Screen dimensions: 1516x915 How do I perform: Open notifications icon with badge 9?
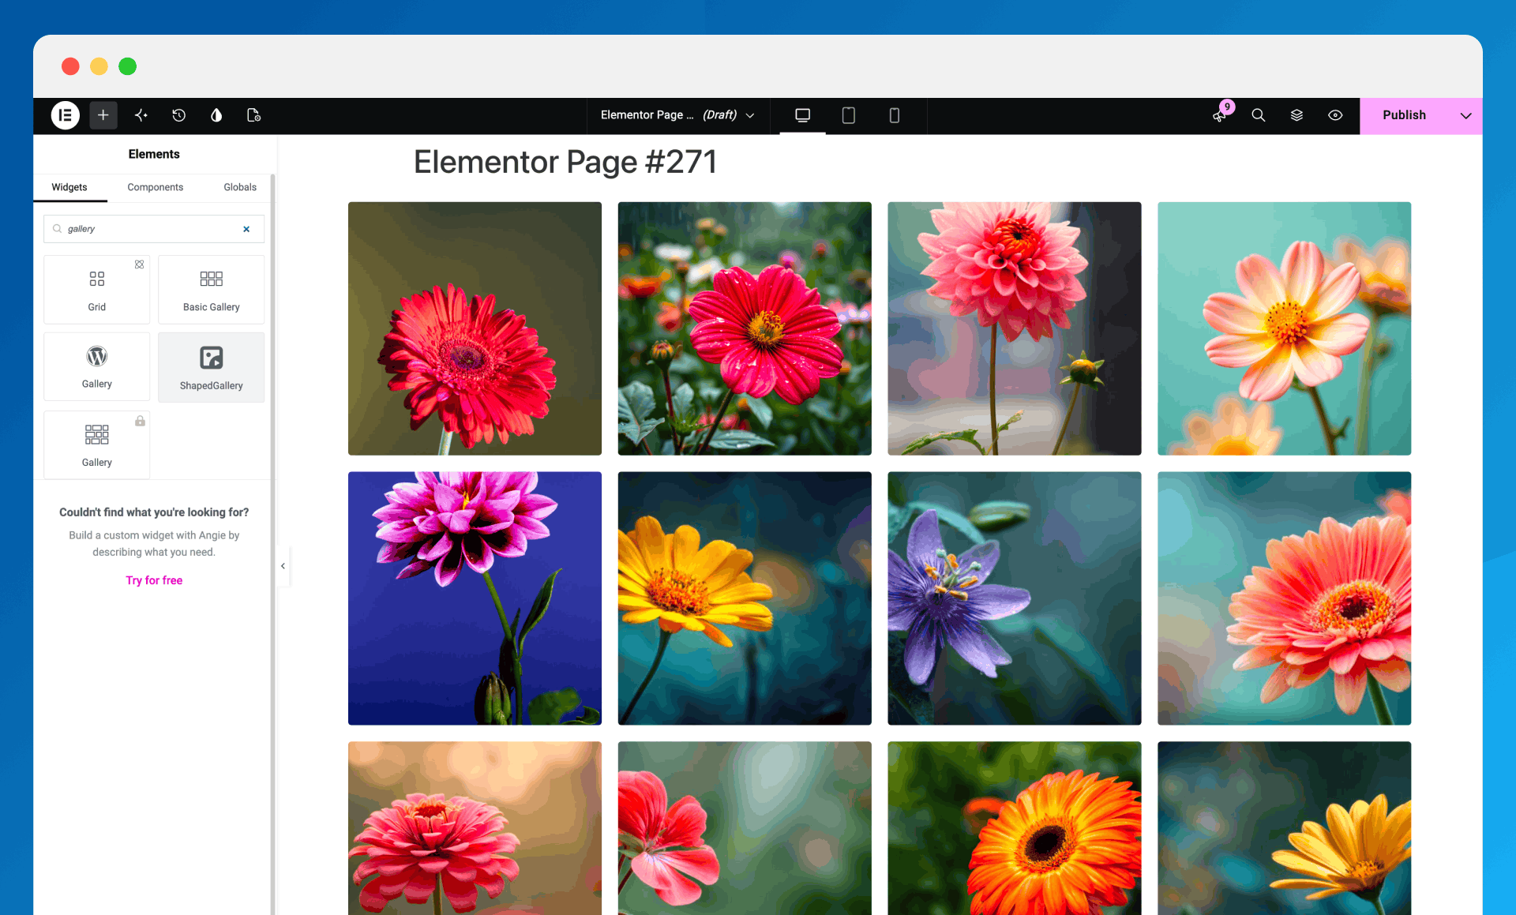point(1221,115)
